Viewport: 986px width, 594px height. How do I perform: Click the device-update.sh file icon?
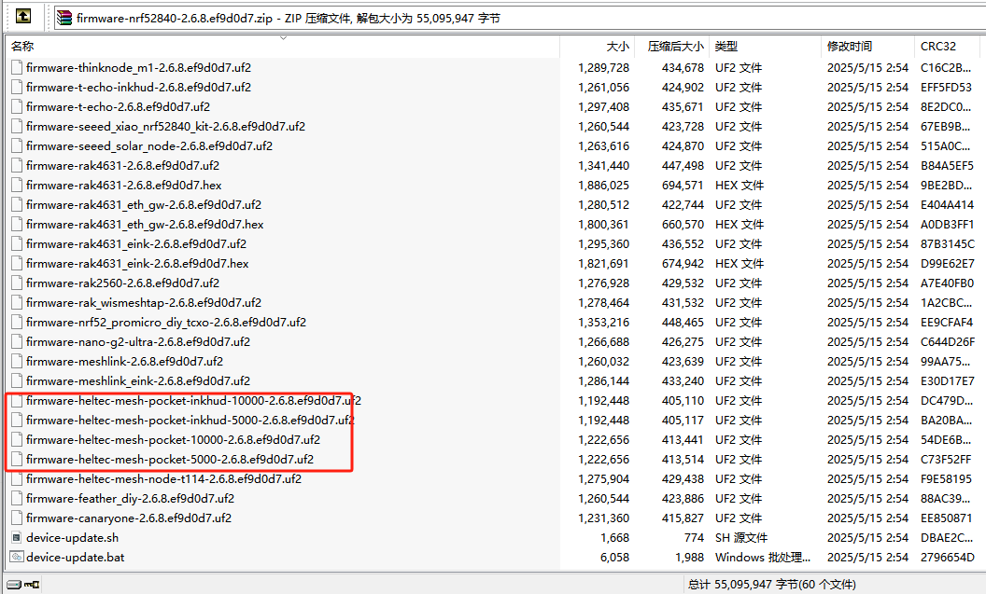point(17,537)
